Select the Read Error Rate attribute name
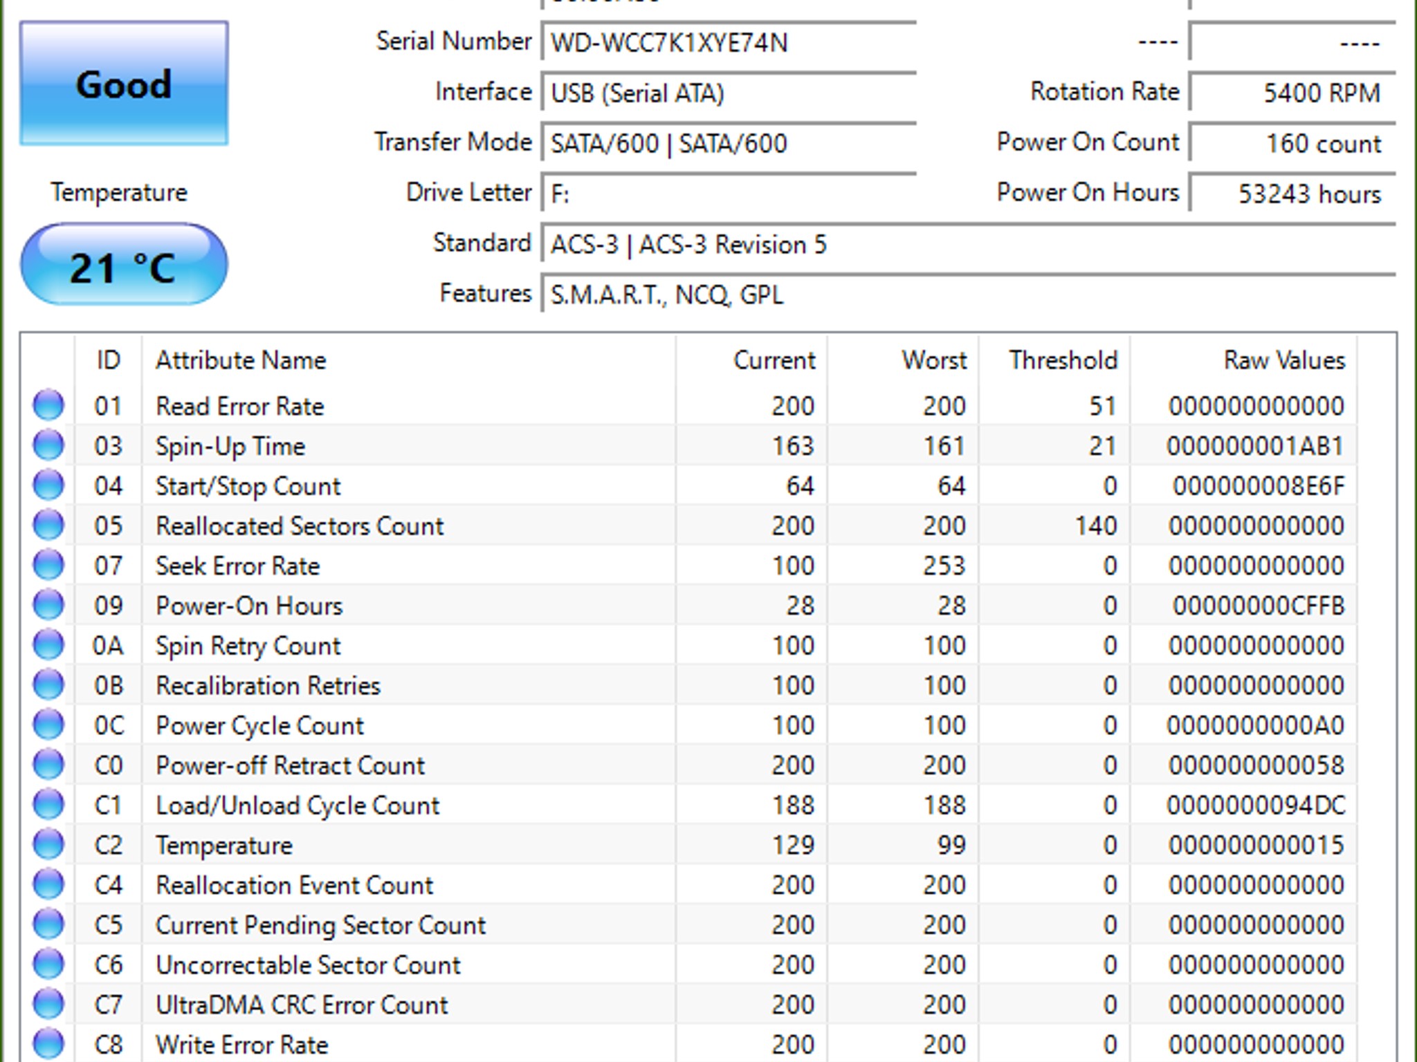The height and width of the screenshot is (1062, 1417). coord(239,406)
